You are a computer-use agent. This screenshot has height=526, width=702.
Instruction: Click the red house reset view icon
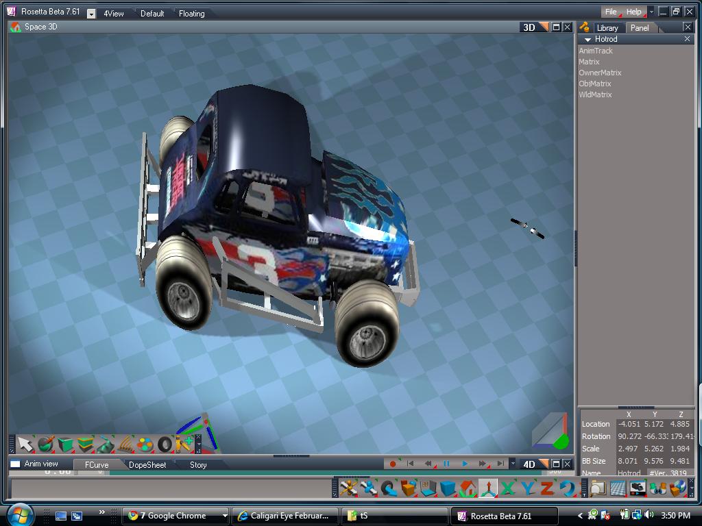coord(468,488)
